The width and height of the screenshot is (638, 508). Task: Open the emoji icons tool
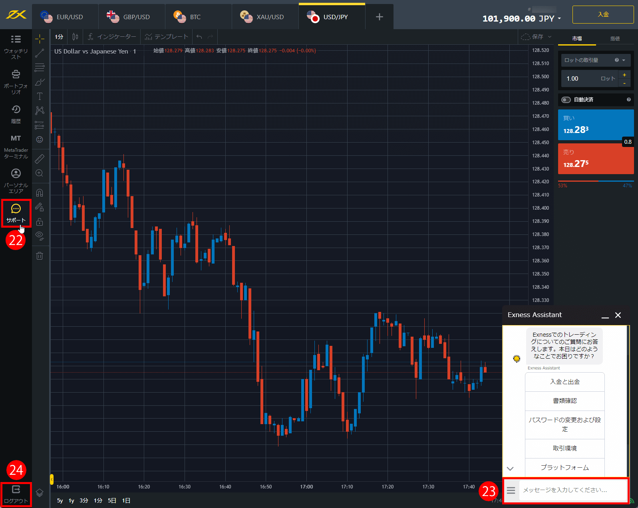(40, 139)
